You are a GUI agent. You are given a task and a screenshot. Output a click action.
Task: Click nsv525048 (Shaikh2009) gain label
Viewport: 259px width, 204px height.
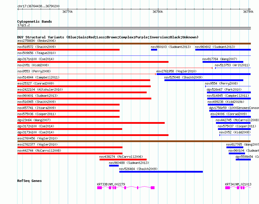183,77
